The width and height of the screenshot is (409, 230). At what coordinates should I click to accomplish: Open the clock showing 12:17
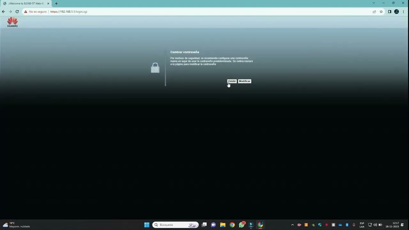coord(392,225)
